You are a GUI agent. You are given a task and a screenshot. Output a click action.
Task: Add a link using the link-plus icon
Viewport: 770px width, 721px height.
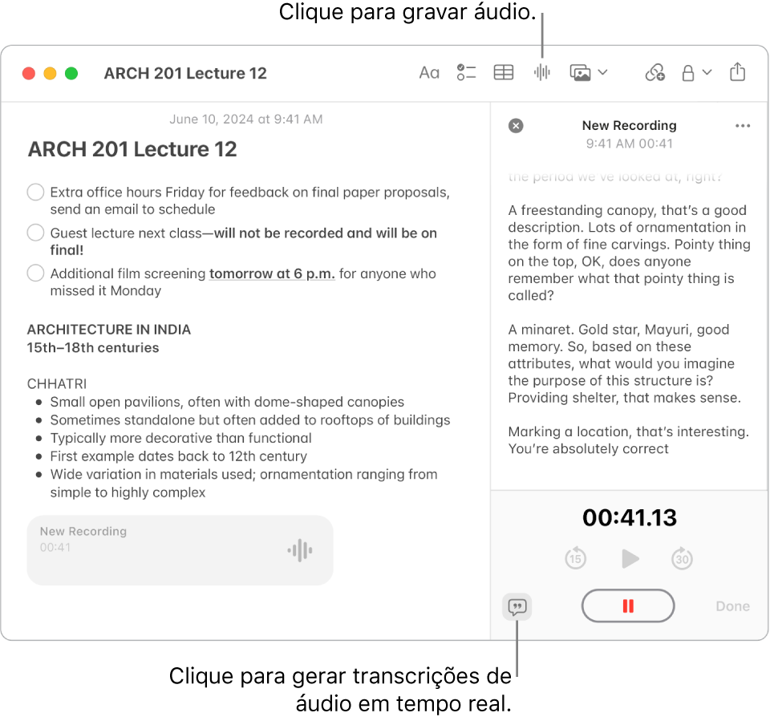coord(654,73)
